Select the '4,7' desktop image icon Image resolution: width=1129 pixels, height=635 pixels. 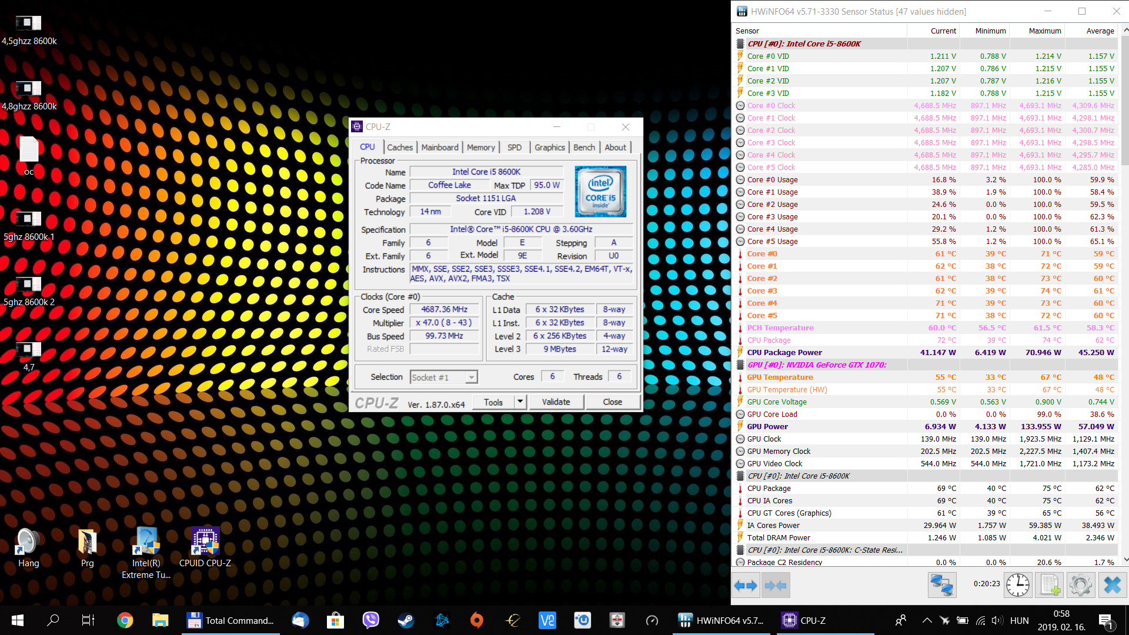pos(29,356)
